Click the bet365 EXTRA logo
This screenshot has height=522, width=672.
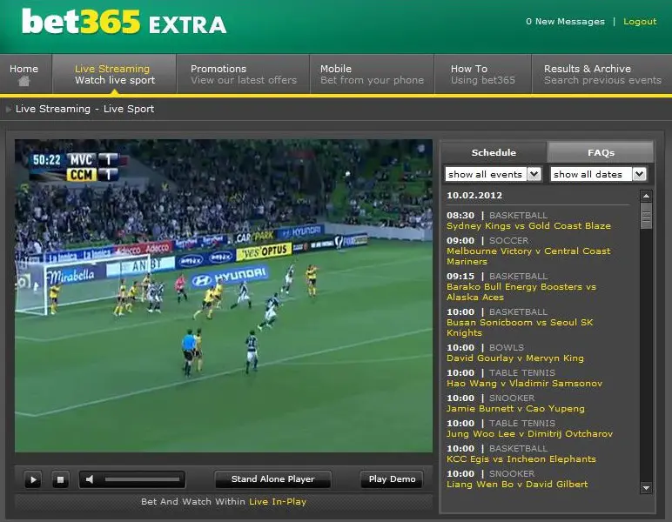124,22
